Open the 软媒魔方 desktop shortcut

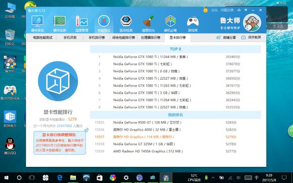tap(10, 119)
